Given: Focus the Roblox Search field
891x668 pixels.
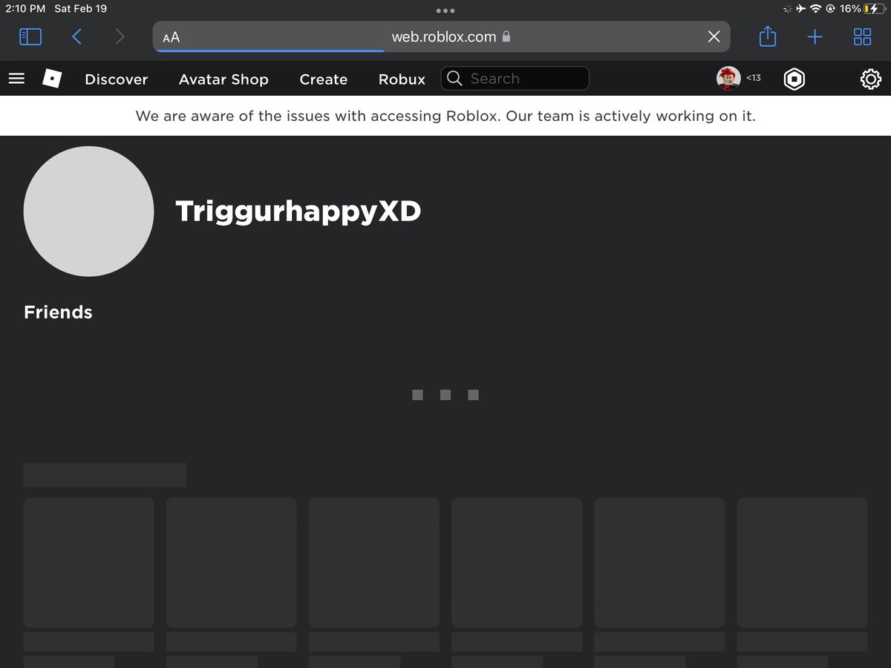Looking at the screenshot, I should pos(515,79).
